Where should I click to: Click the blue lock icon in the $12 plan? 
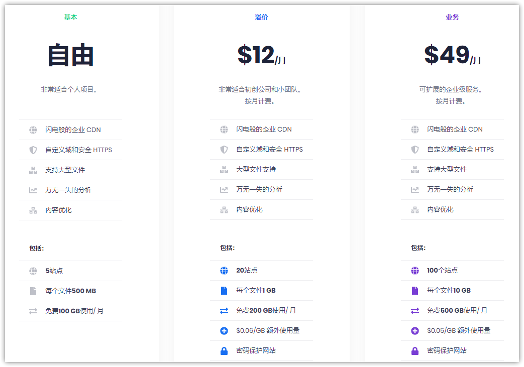coord(224,351)
